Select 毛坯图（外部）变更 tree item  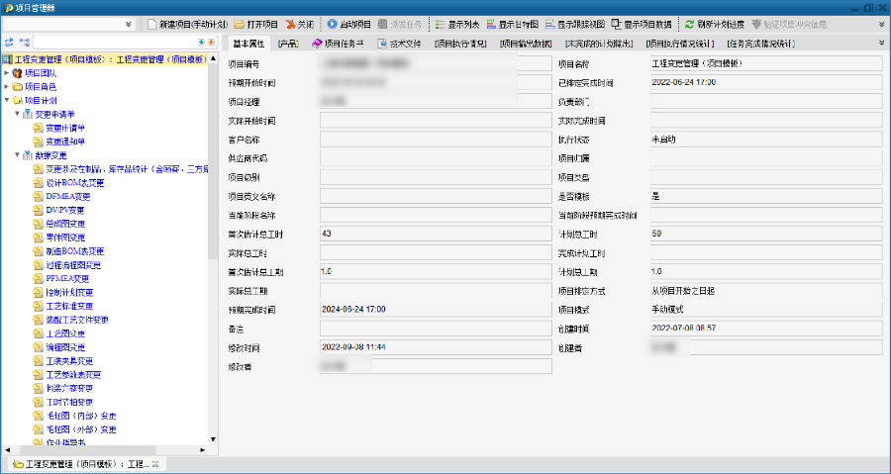click(x=81, y=429)
